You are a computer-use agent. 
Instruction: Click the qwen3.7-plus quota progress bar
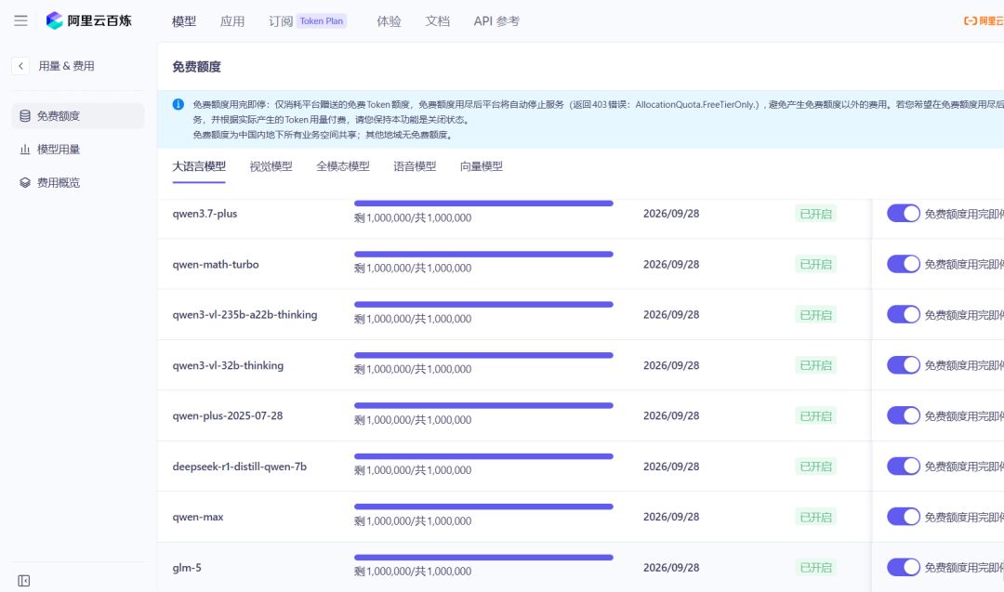[x=483, y=204]
